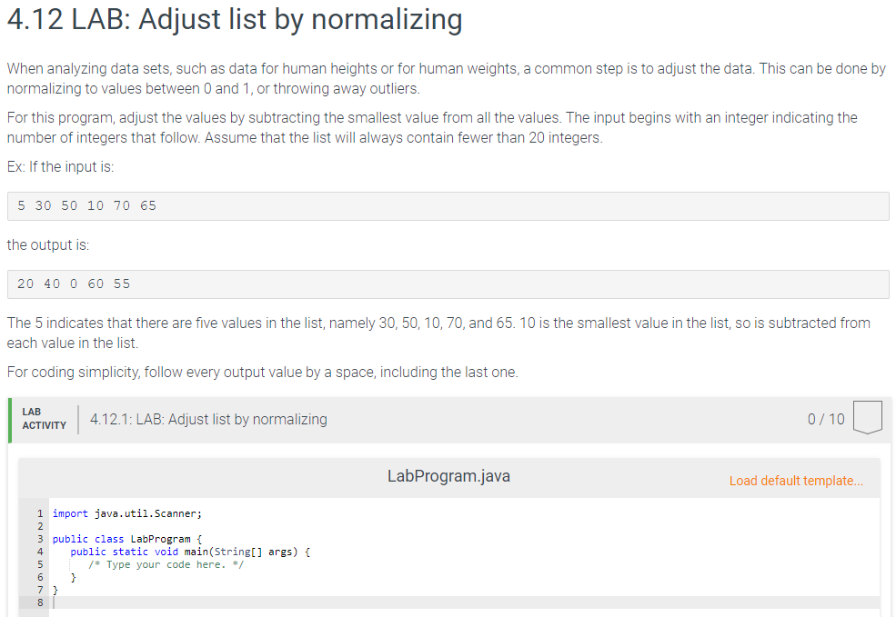Click the Load default template link

pos(796,481)
